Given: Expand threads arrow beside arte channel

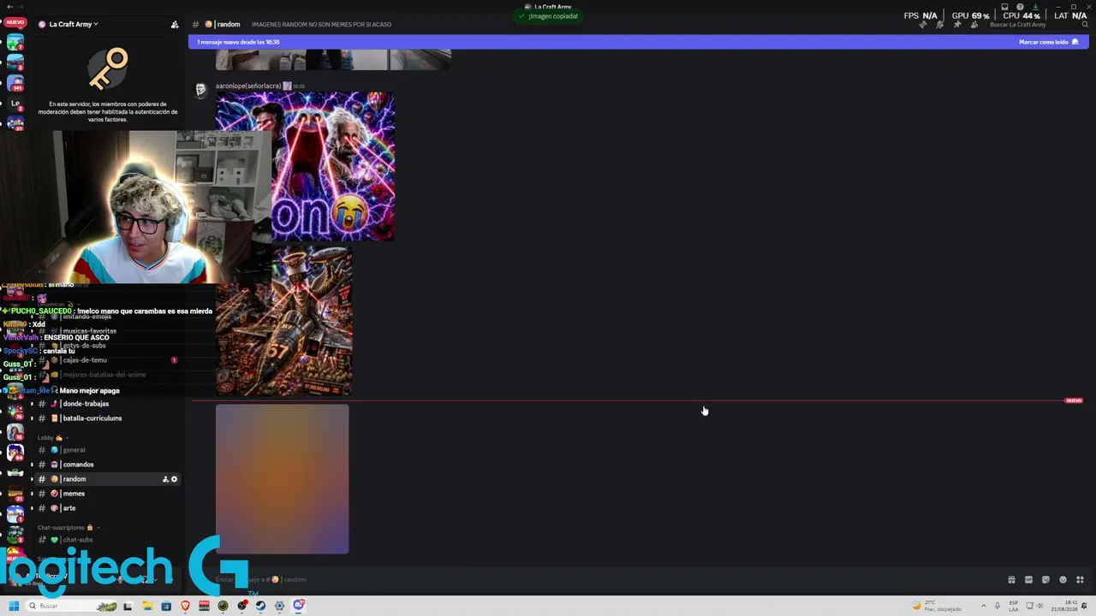Looking at the screenshot, I should 32,508.
